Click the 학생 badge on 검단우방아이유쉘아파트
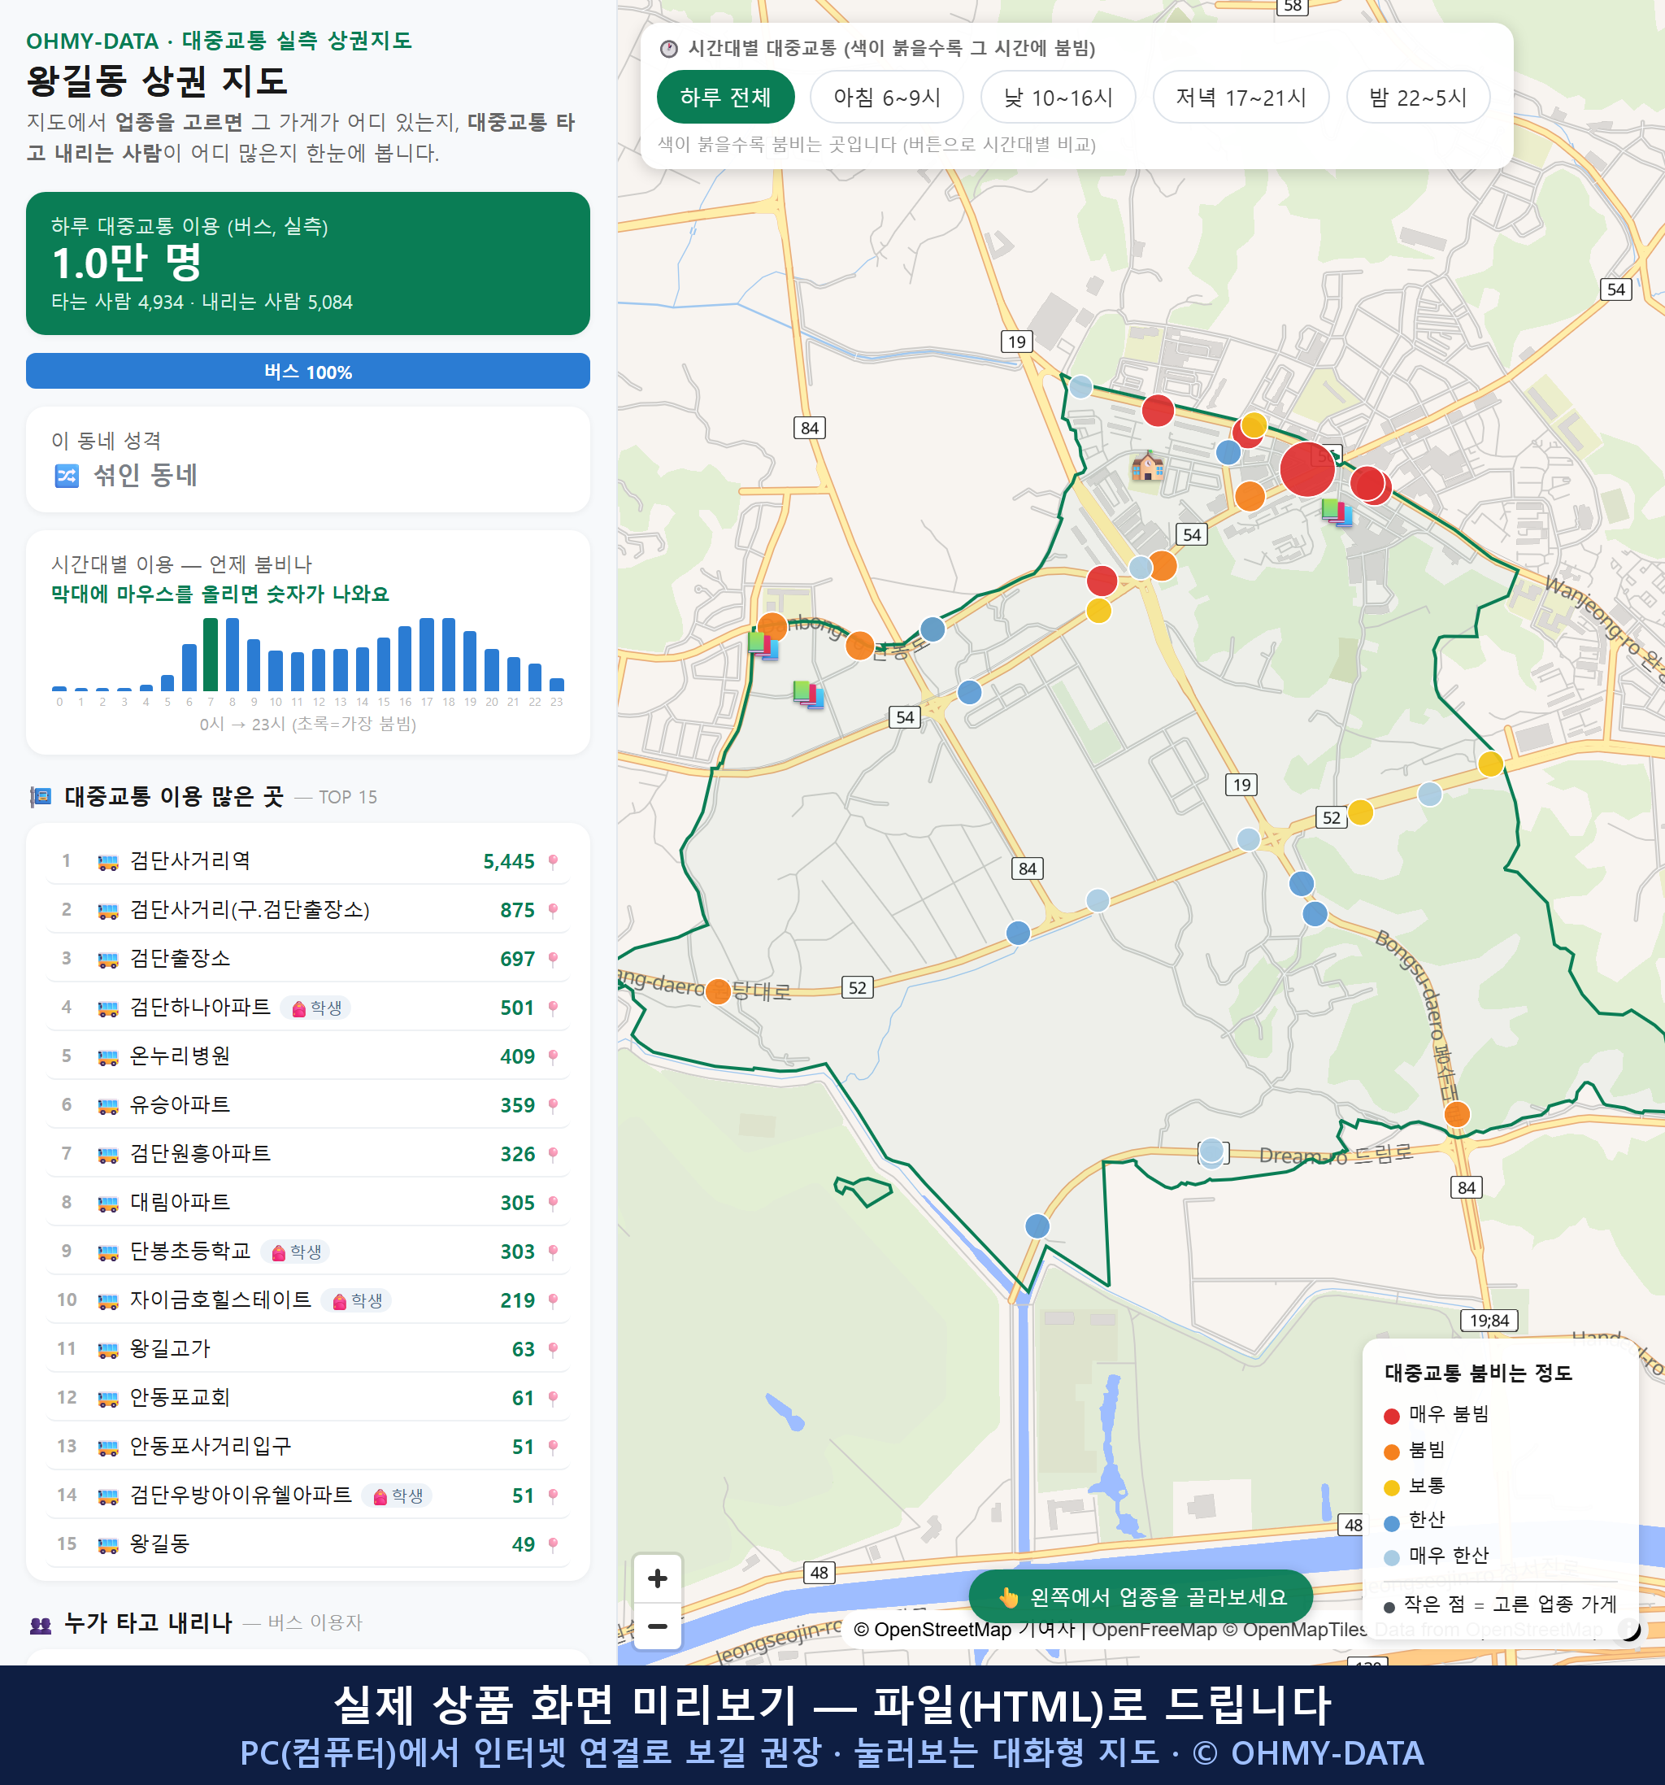Image resolution: width=1665 pixels, height=1785 pixels. point(397,1495)
